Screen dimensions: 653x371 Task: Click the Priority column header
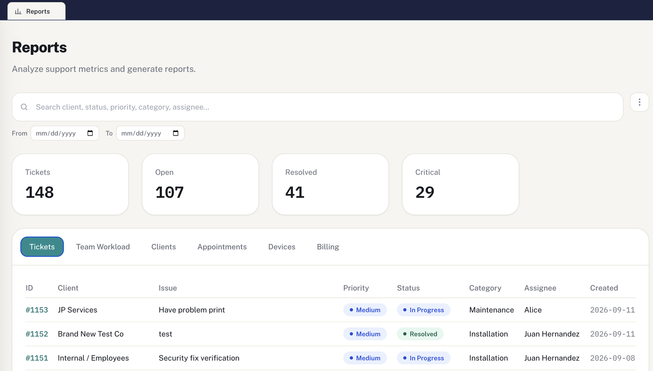coord(356,288)
